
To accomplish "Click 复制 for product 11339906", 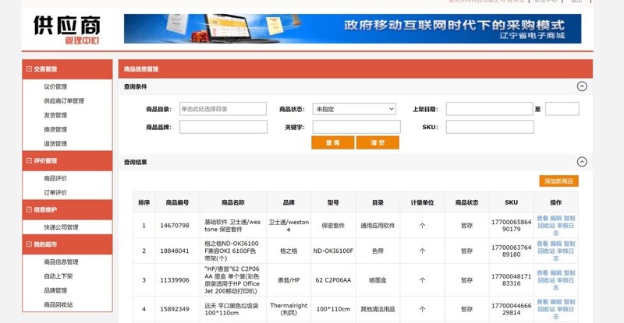I will click(569, 273).
